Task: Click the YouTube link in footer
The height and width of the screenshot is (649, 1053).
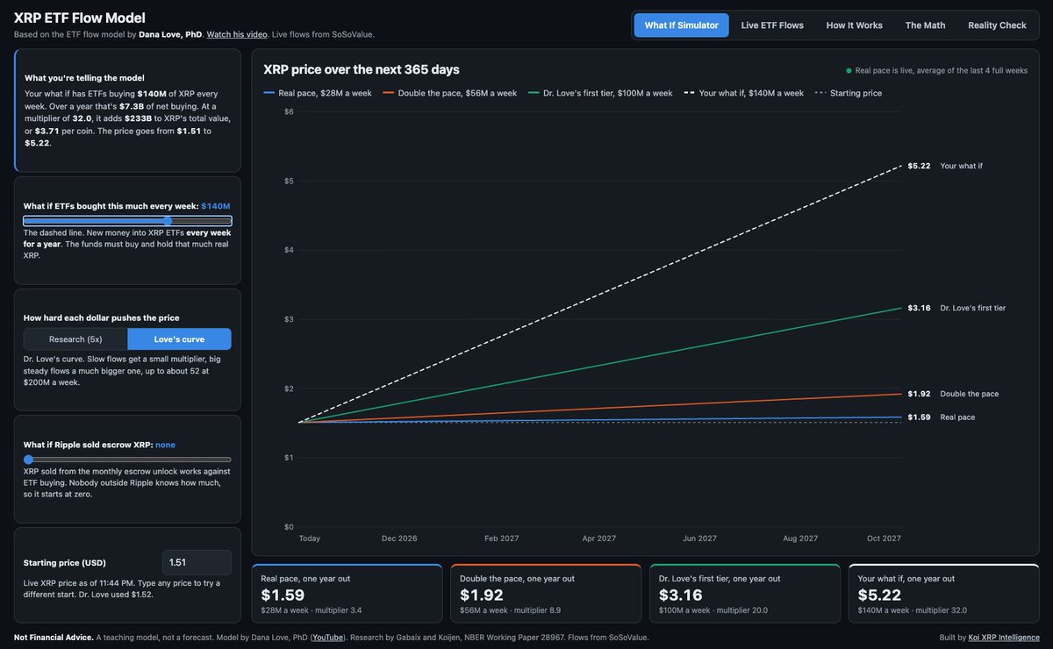Action: (x=328, y=638)
